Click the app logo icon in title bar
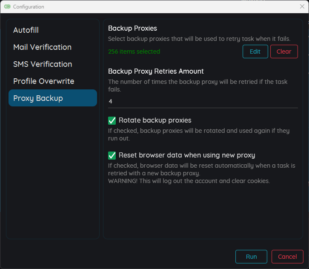The width and height of the screenshot is (309, 269). tap(7, 7)
